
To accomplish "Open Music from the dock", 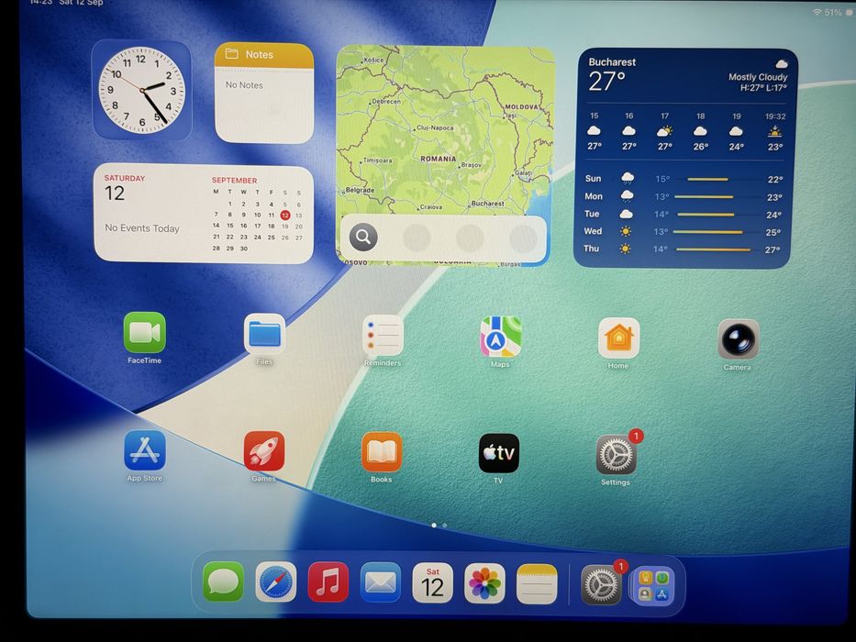I will pyautogui.click(x=328, y=582).
